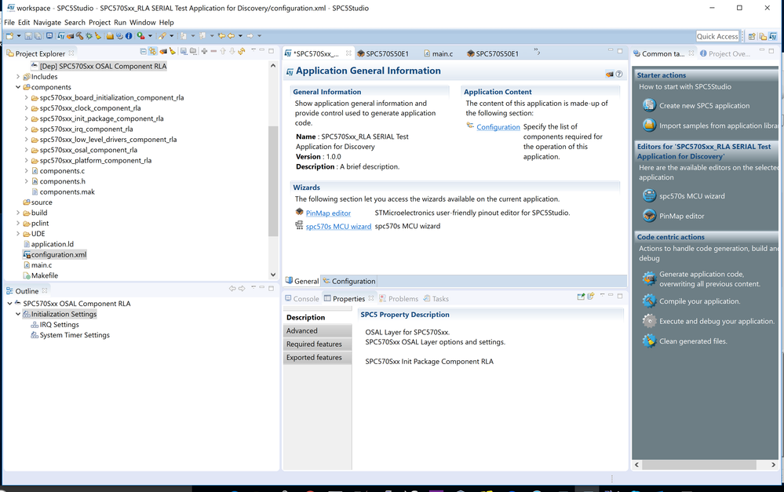The width and height of the screenshot is (784, 492).
Task: Click the blue monitor icon in the main toolbar
Action: click(49, 36)
